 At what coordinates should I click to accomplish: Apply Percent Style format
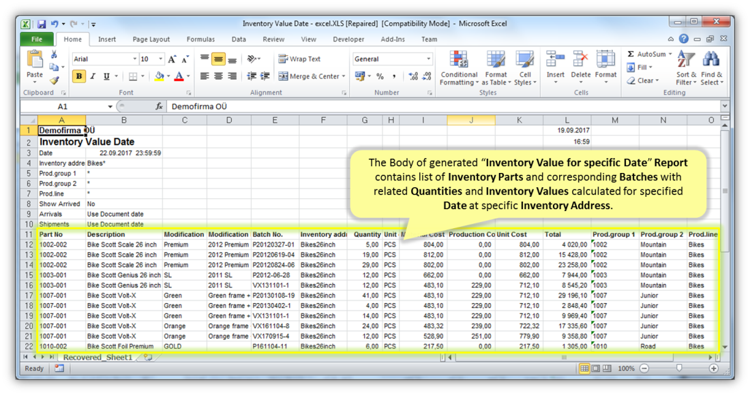click(x=380, y=76)
